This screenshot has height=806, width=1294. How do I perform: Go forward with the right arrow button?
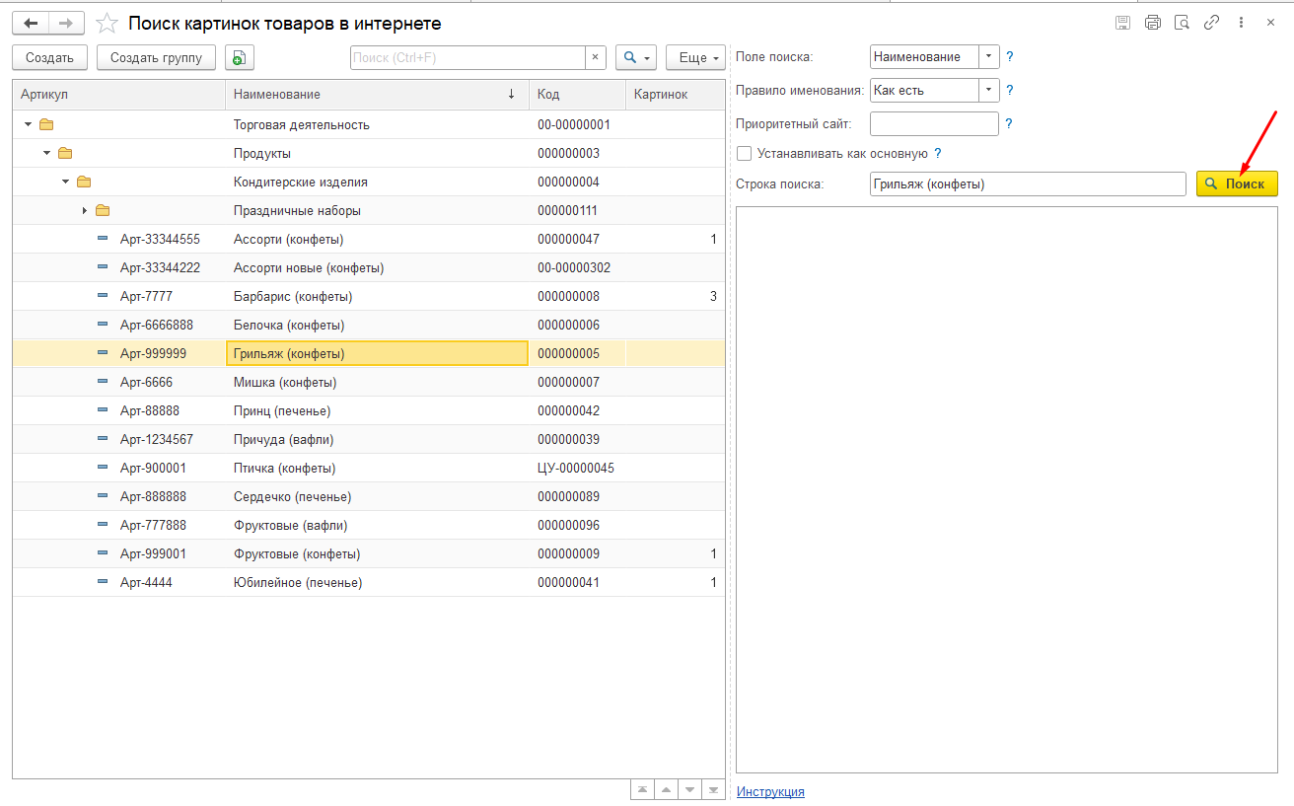[66, 23]
